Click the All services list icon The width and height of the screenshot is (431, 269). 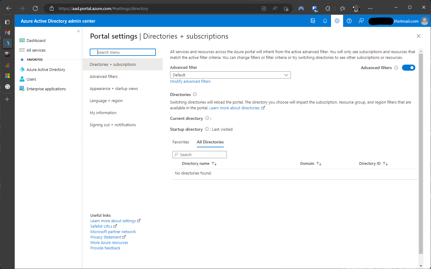coord(22,50)
